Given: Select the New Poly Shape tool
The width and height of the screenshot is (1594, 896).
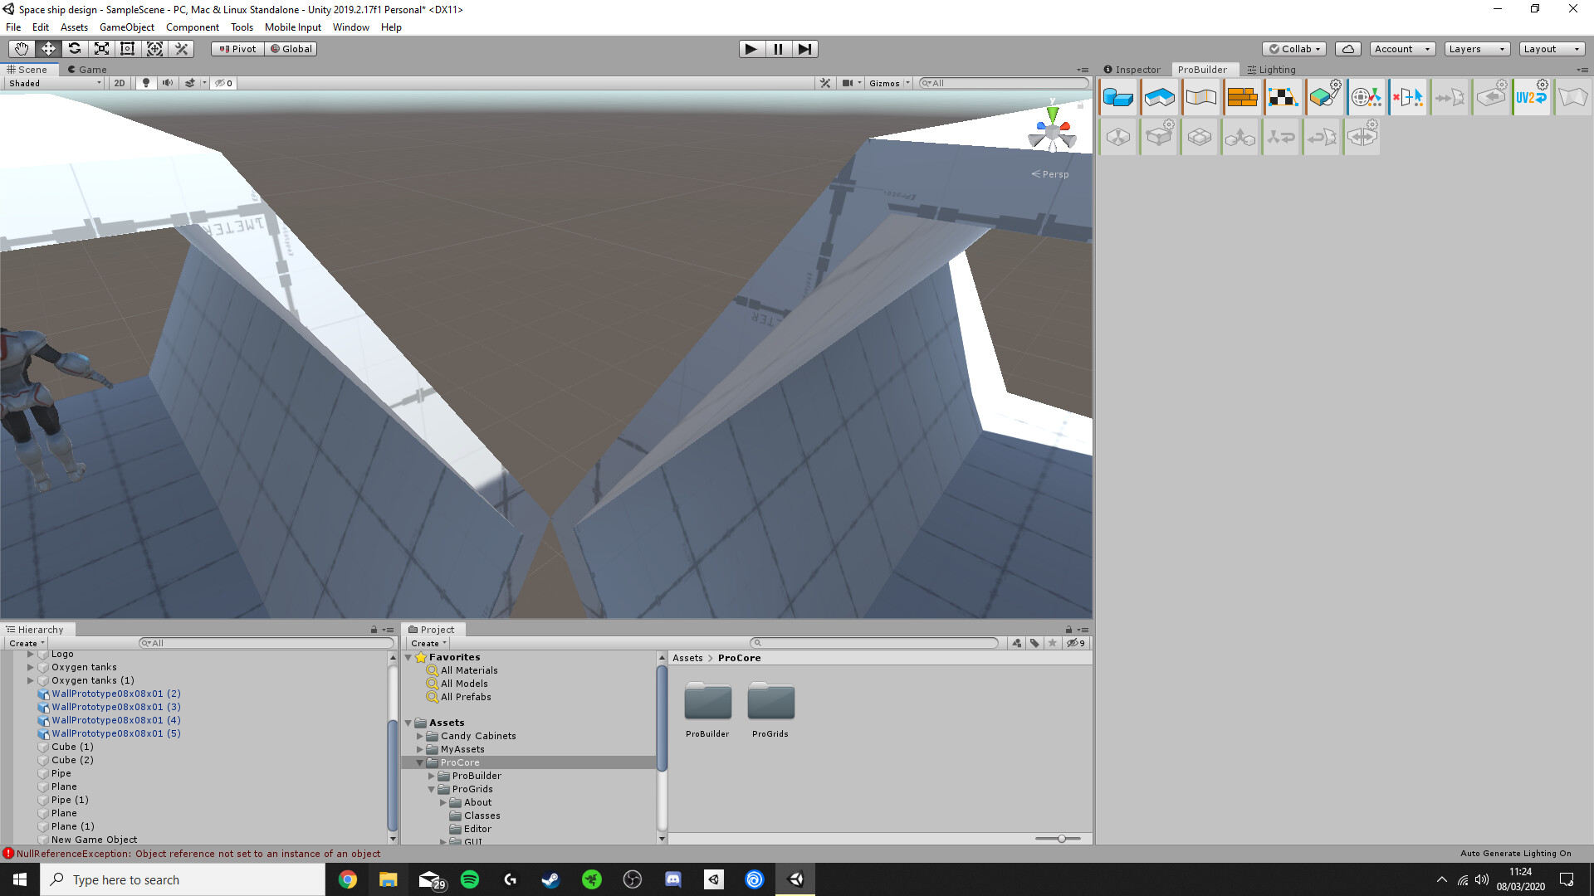Looking at the screenshot, I should coord(1160,97).
